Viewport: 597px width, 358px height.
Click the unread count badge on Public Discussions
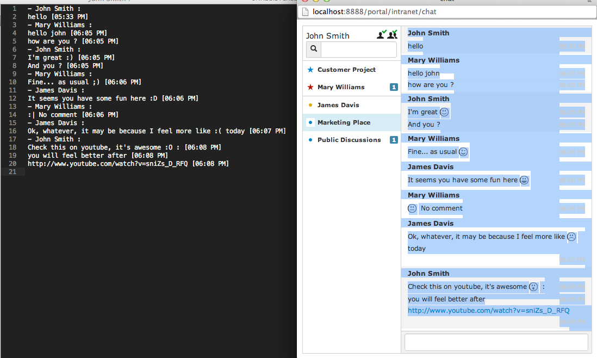pos(394,140)
